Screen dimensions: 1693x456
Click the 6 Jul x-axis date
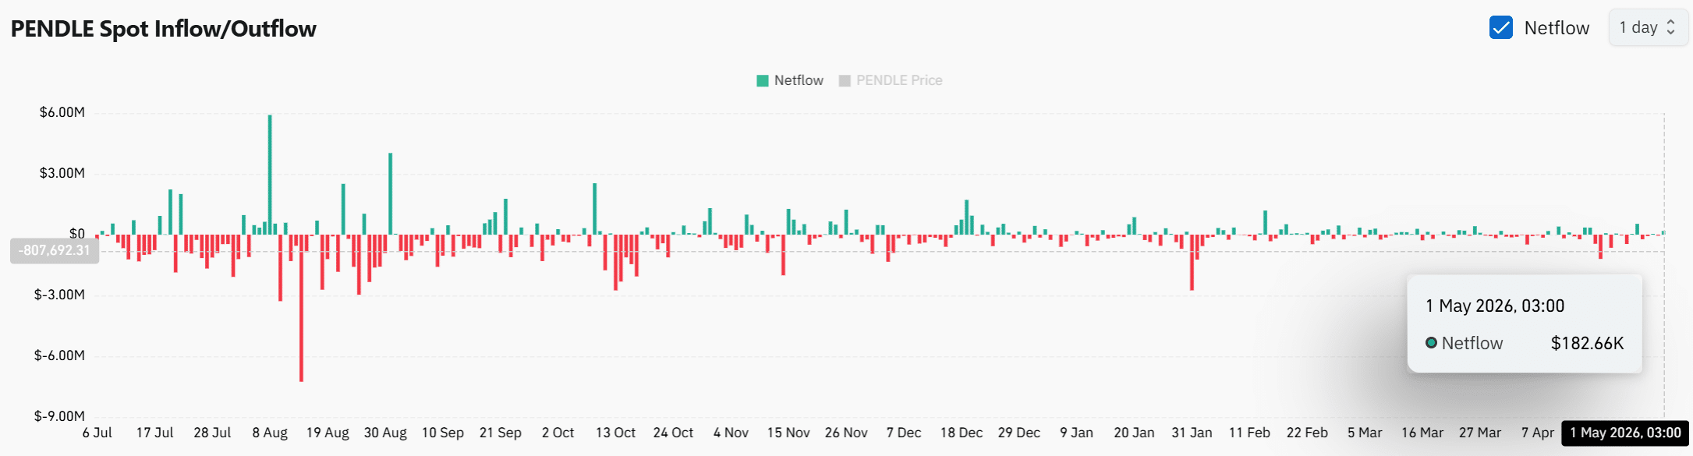coord(97,433)
